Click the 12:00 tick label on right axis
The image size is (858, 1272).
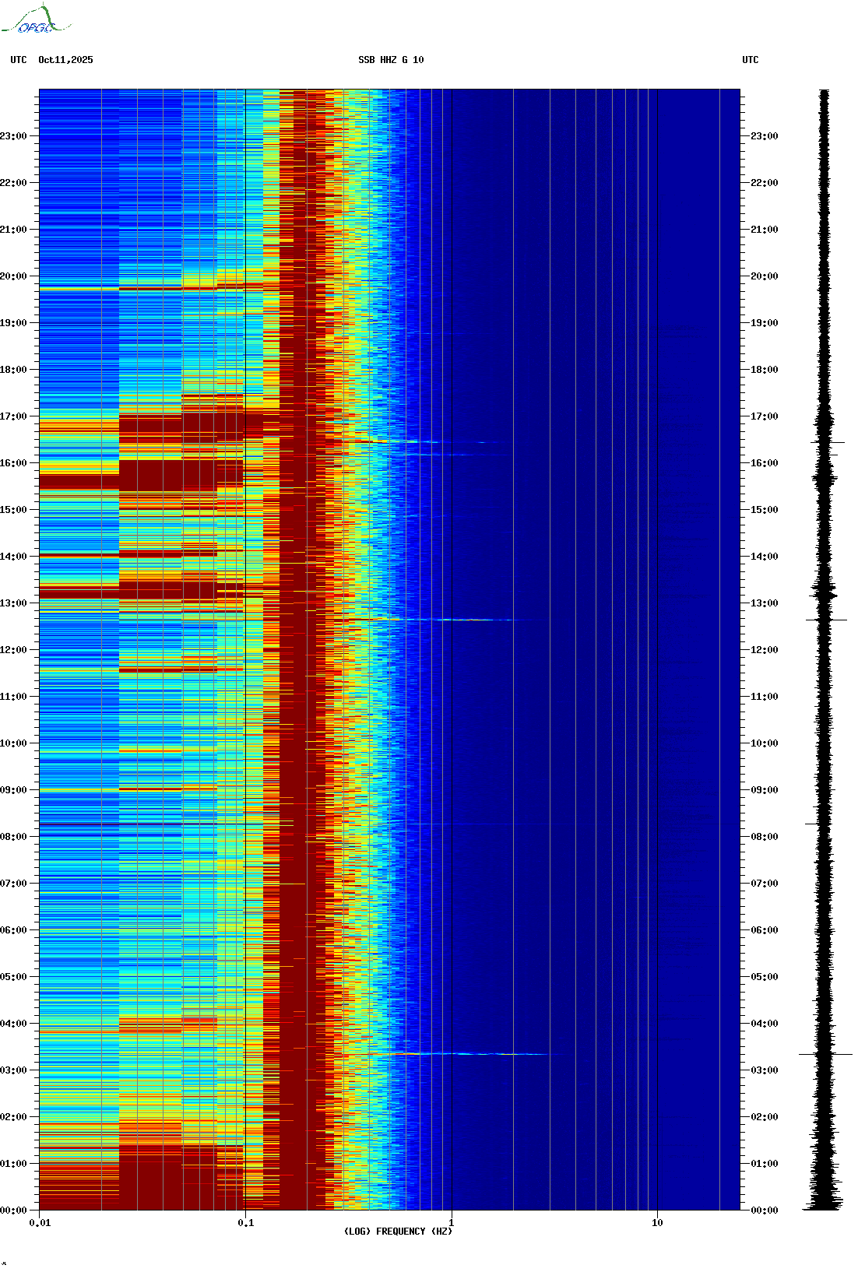click(x=764, y=650)
